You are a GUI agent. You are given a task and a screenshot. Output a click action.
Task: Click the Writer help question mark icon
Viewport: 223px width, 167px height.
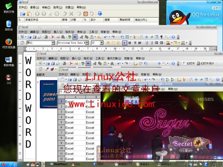click(x=173, y=37)
